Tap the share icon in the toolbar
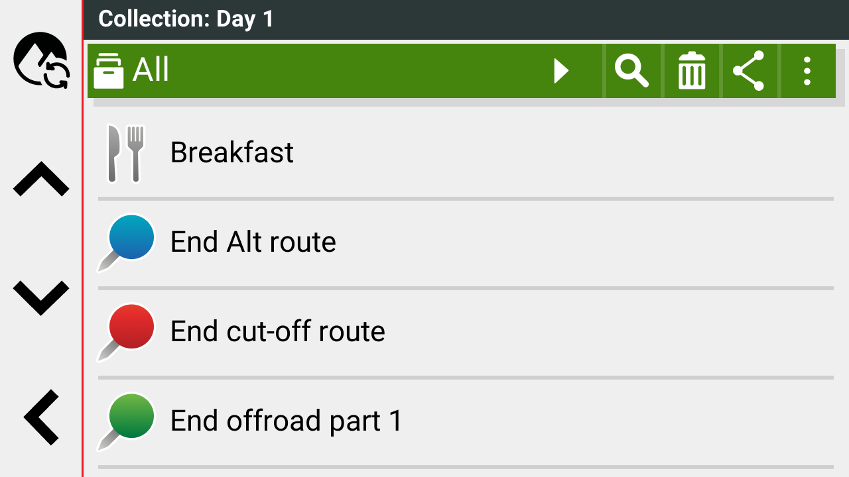This screenshot has height=477, width=849. pos(750,70)
